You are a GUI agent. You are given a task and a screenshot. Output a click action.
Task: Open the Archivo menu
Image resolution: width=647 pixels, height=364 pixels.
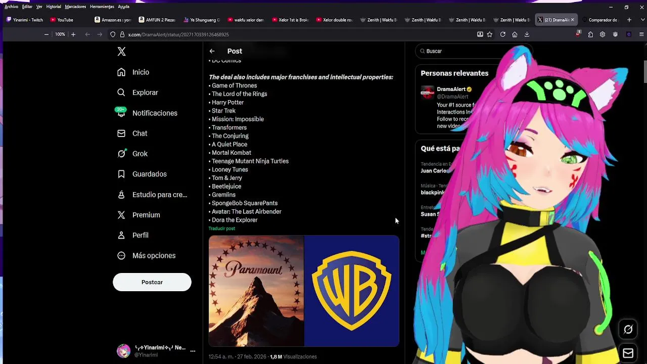(x=11, y=7)
